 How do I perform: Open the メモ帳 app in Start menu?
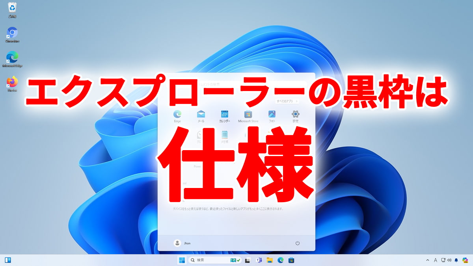point(225,137)
